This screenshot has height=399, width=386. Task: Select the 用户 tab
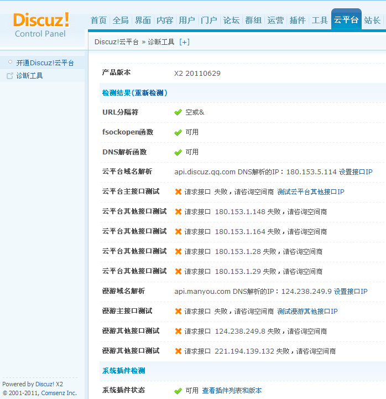pyautogui.click(x=187, y=20)
